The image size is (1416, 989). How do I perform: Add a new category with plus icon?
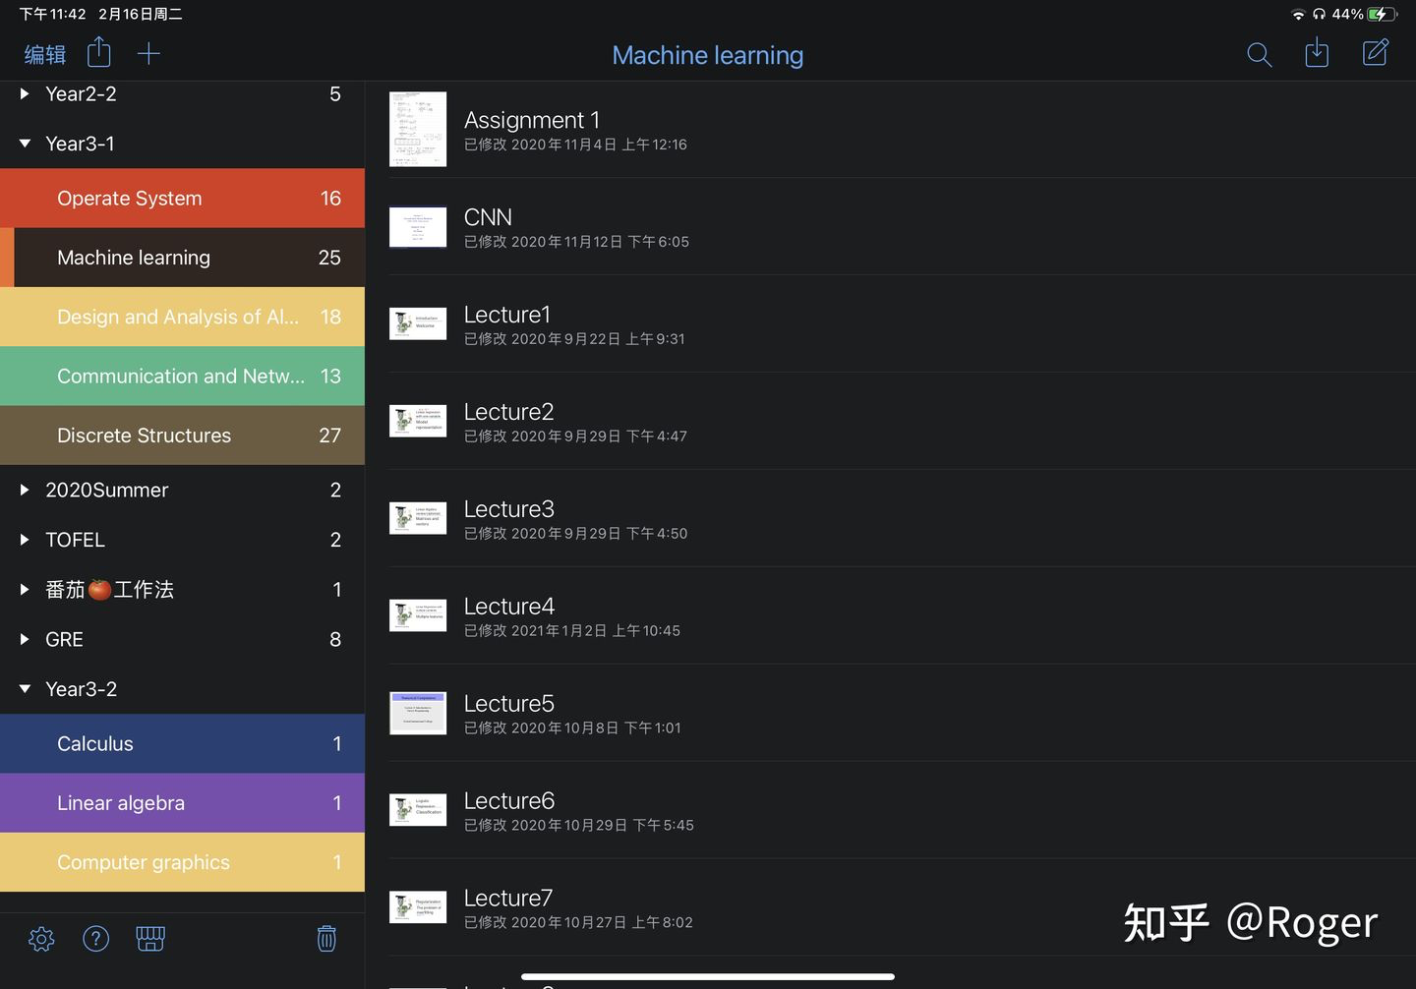[148, 53]
